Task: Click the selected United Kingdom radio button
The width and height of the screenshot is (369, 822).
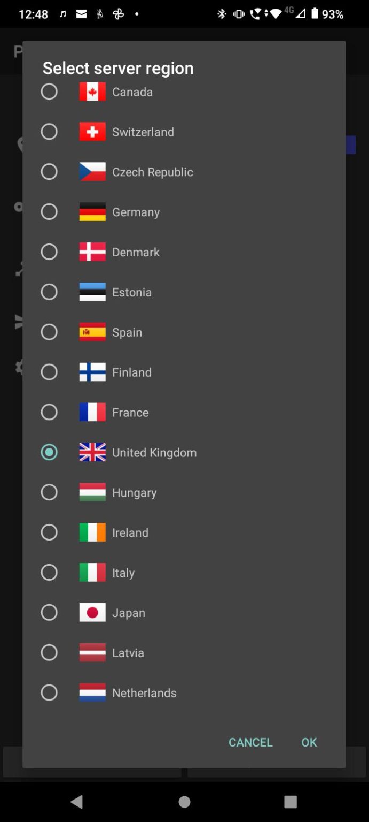Action: pyautogui.click(x=49, y=452)
